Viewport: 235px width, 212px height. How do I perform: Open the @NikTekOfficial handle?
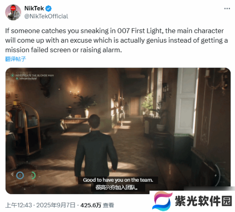pyautogui.click(x=46, y=16)
